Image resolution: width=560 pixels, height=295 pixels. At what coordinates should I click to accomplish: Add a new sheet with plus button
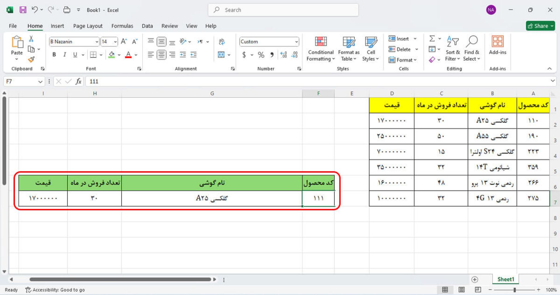click(475, 280)
